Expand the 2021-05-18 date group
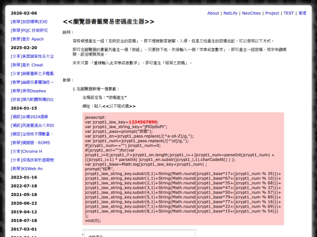This screenshot has width=317, height=237. (x=24, y=195)
